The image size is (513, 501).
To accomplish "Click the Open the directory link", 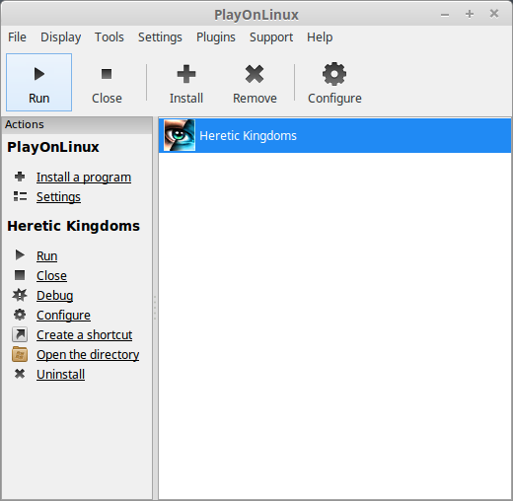I will [x=88, y=355].
